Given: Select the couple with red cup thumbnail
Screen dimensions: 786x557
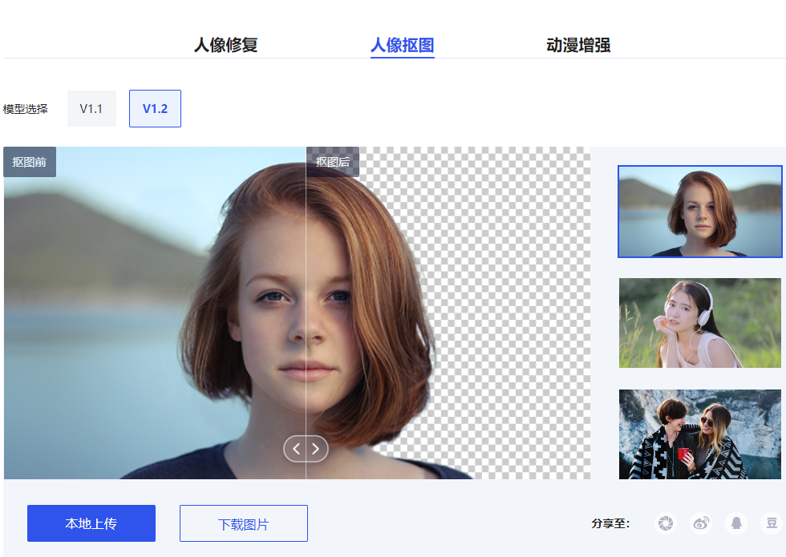Looking at the screenshot, I should pyautogui.click(x=699, y=434).
